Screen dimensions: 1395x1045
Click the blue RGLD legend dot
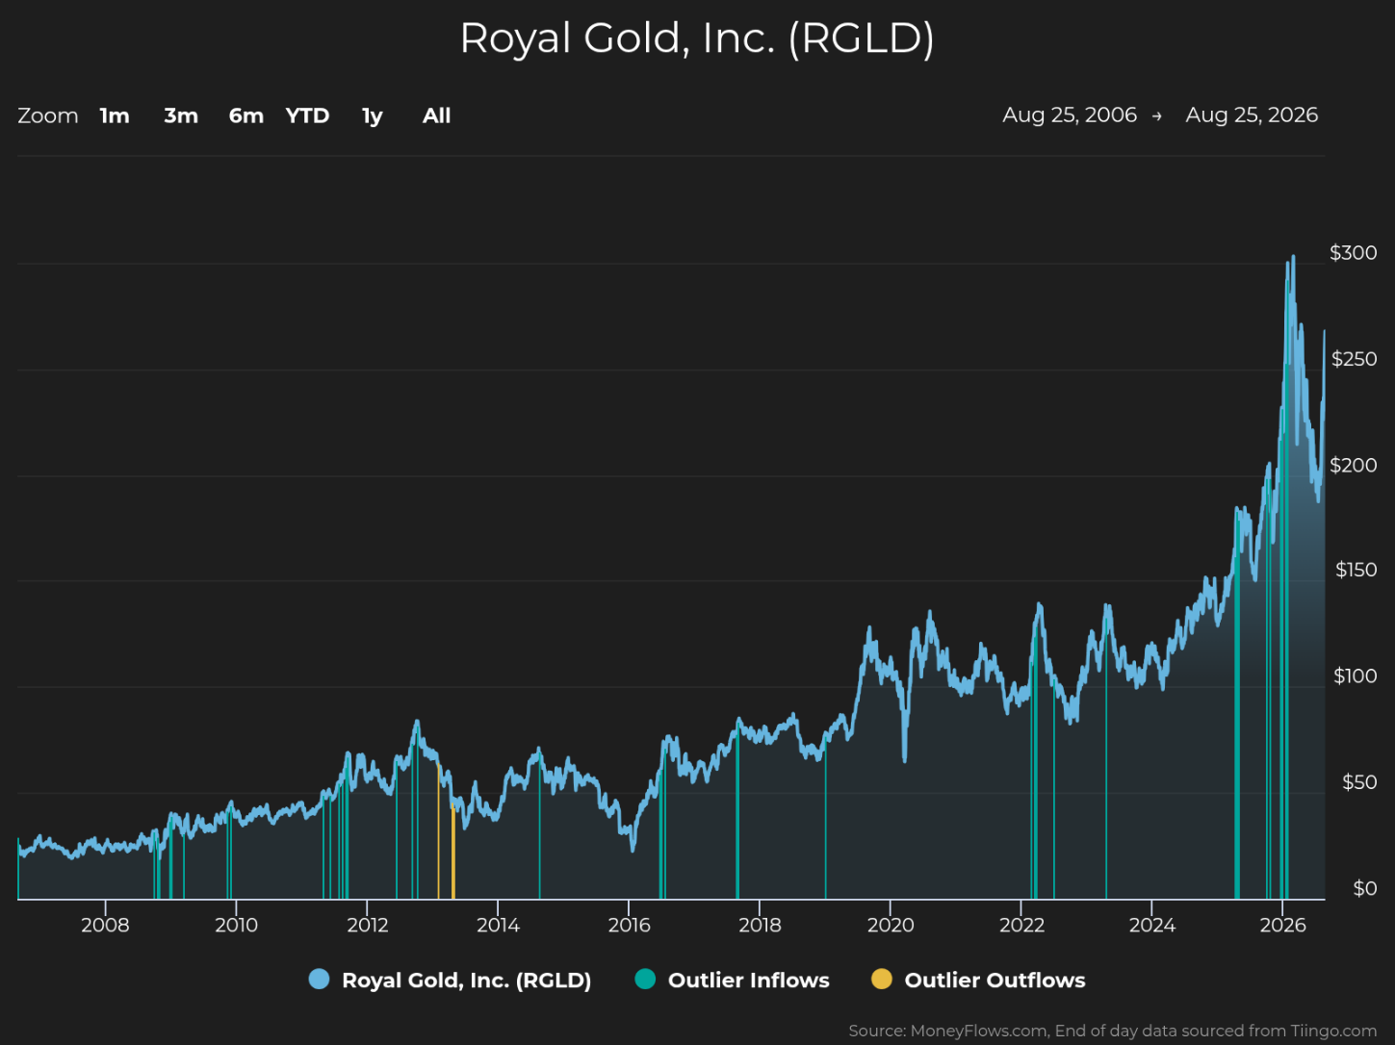click(x=319, y=980)
